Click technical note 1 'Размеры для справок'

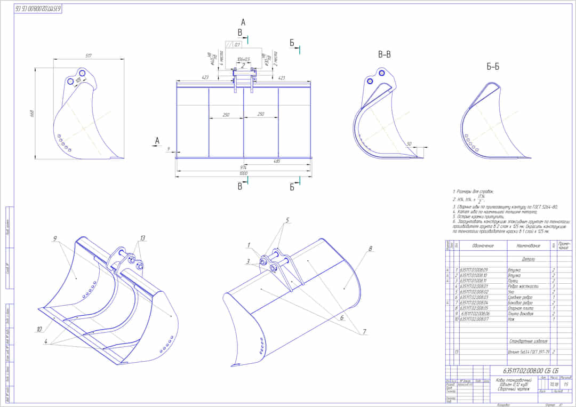pos(473,191)
